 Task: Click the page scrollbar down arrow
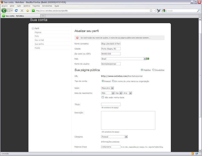click(200, 150)
